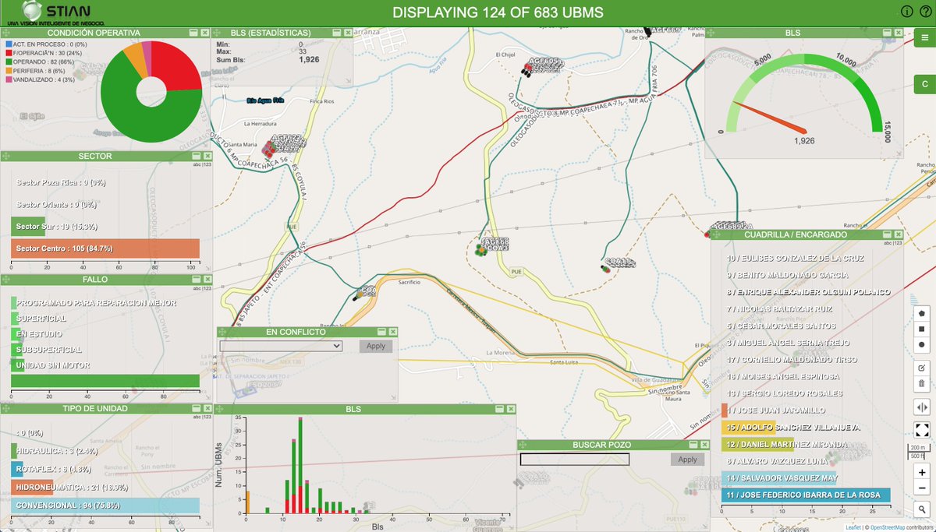Click the BLS gauge needle value 1,926
936x532 pixels.
click(x=804, y=141)
